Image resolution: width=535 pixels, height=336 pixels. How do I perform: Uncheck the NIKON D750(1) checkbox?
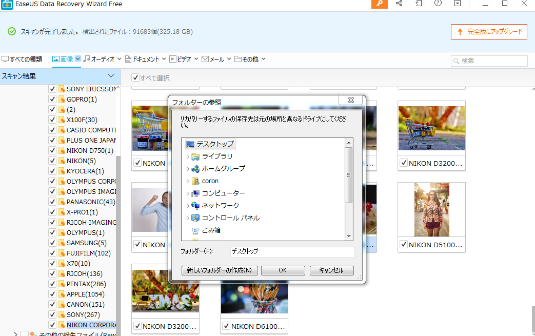click(52, 150)
